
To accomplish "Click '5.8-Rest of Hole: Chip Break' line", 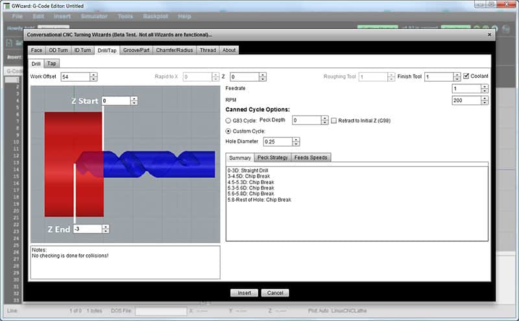I will (x=259, y=200).
